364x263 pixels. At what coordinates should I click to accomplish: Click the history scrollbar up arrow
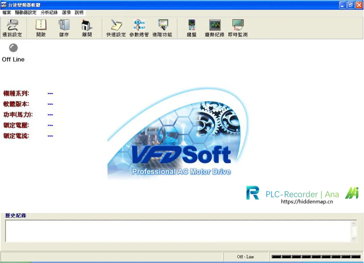pyautogui.click(x=354, y=223)
